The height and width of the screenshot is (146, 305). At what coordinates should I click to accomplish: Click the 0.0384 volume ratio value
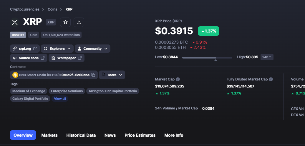(x=208, y=109)
